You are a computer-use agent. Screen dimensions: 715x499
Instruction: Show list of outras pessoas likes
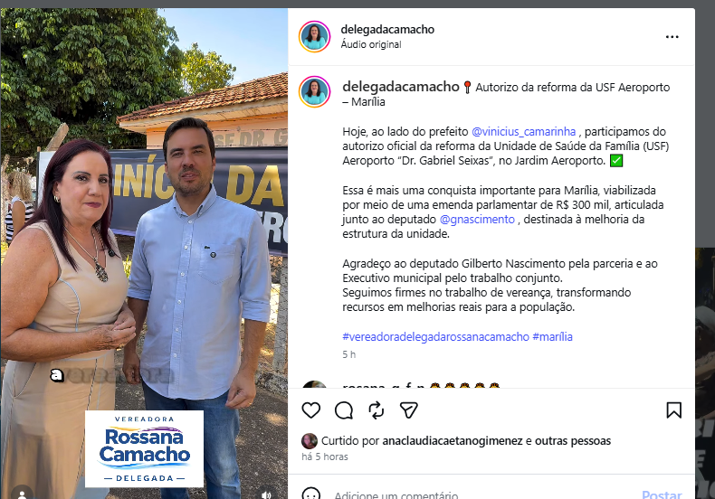point(573,441)
